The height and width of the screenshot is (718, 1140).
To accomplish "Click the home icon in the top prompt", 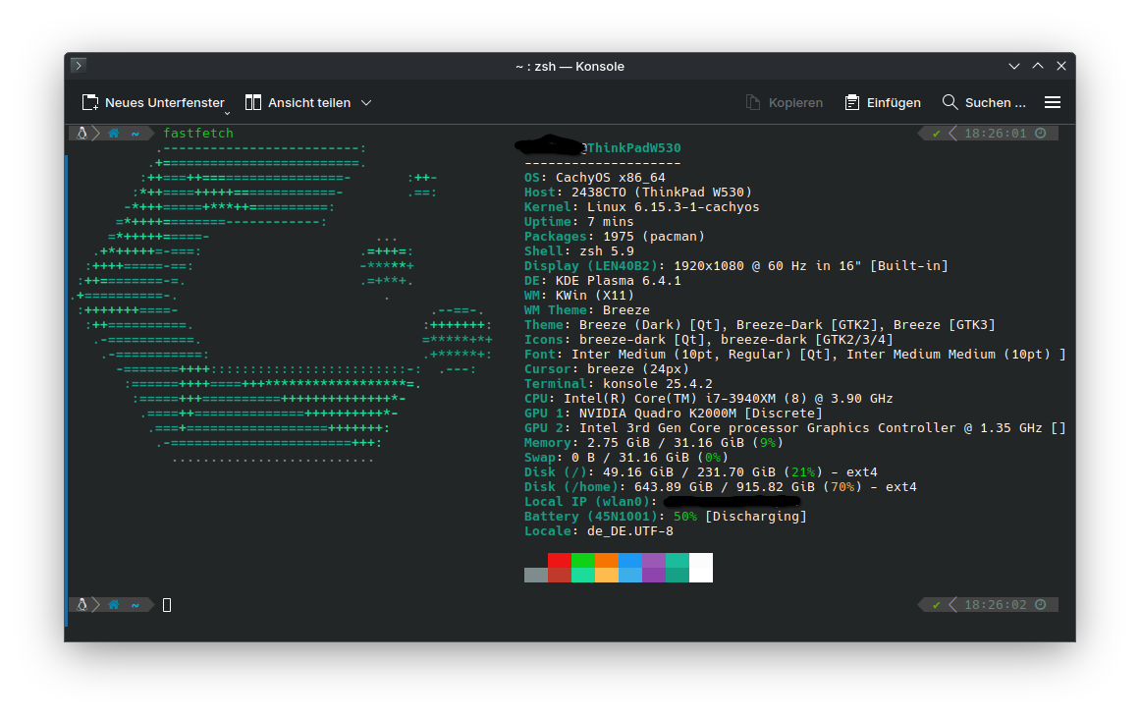I will [x=114, y=134].
